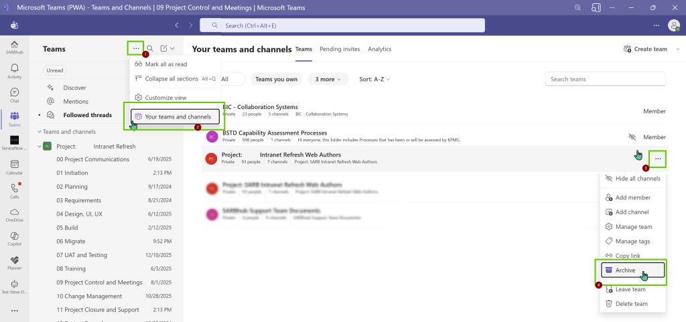Screen dimensions: 686x322
Task: Expand the 3 more filter dropdown
Action: pos(328,79)
